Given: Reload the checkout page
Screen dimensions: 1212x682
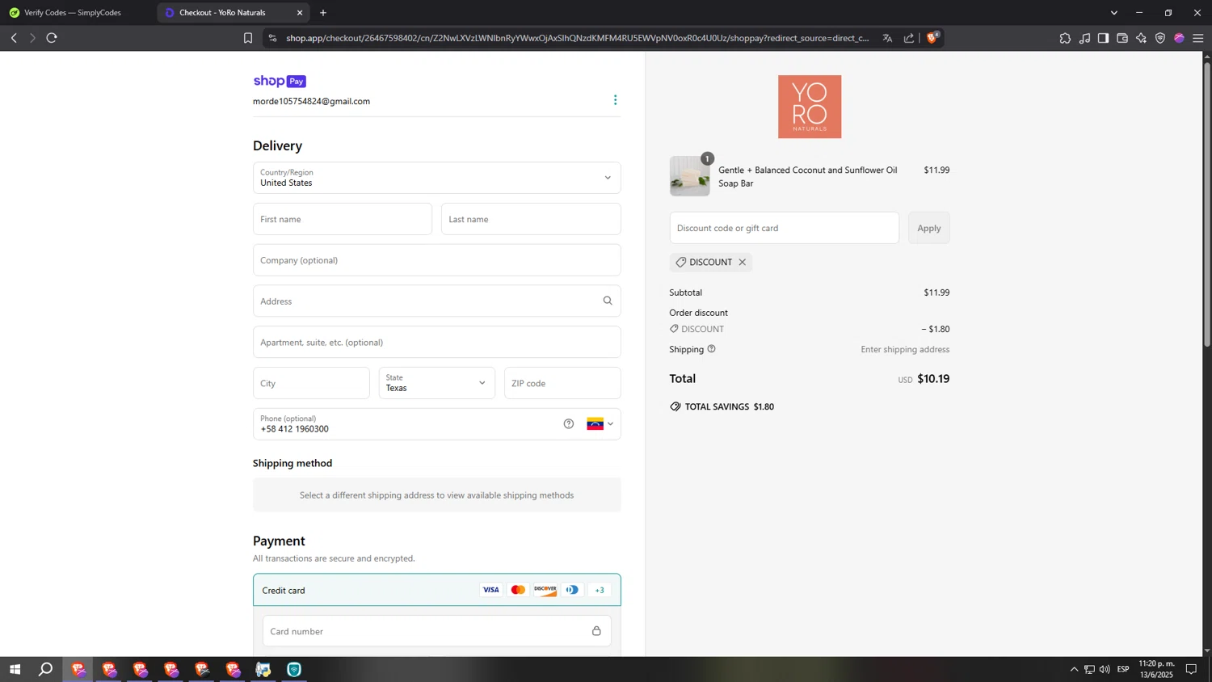Looking at the screenshot, I should (52, 38).
